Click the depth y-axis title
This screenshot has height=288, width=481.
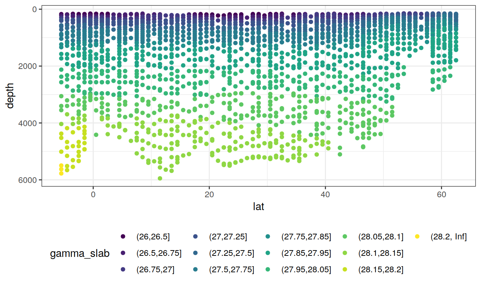click(x=10, y=96)
